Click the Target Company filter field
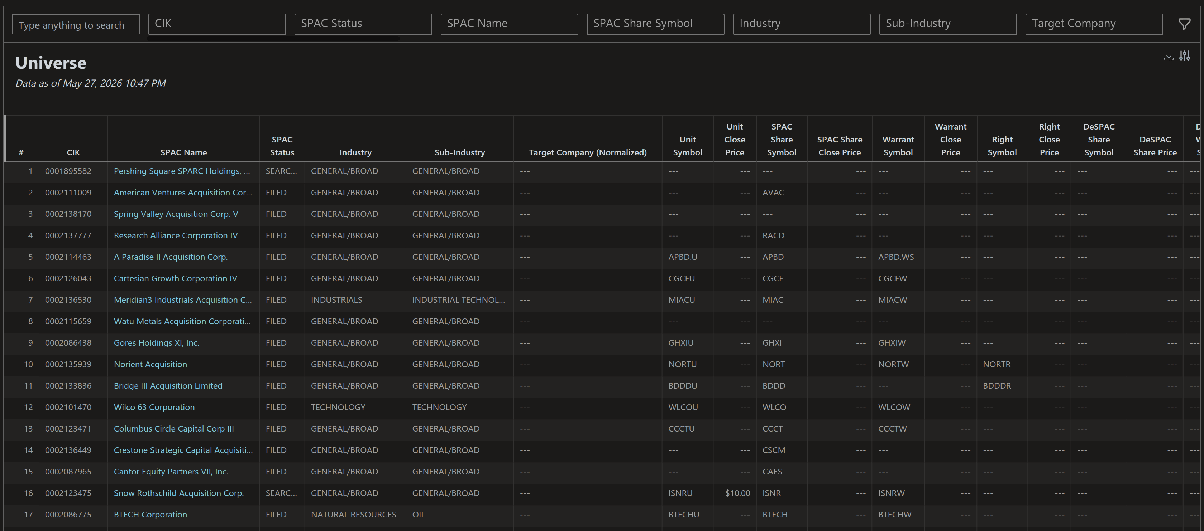This screenshot has width=1204, height=531. pos(1094,24)
